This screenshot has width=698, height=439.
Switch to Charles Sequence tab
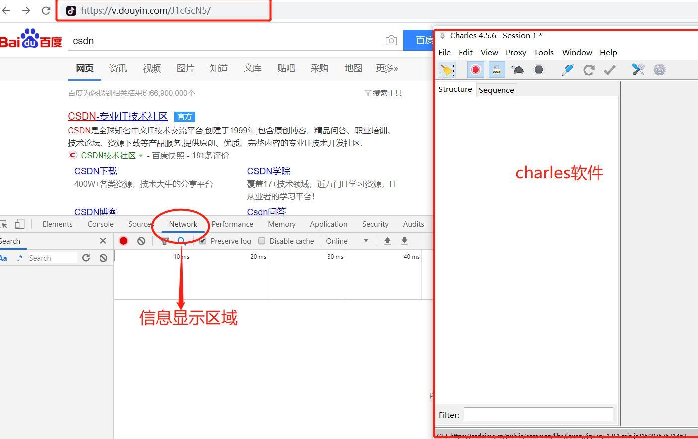click(497, 90)
